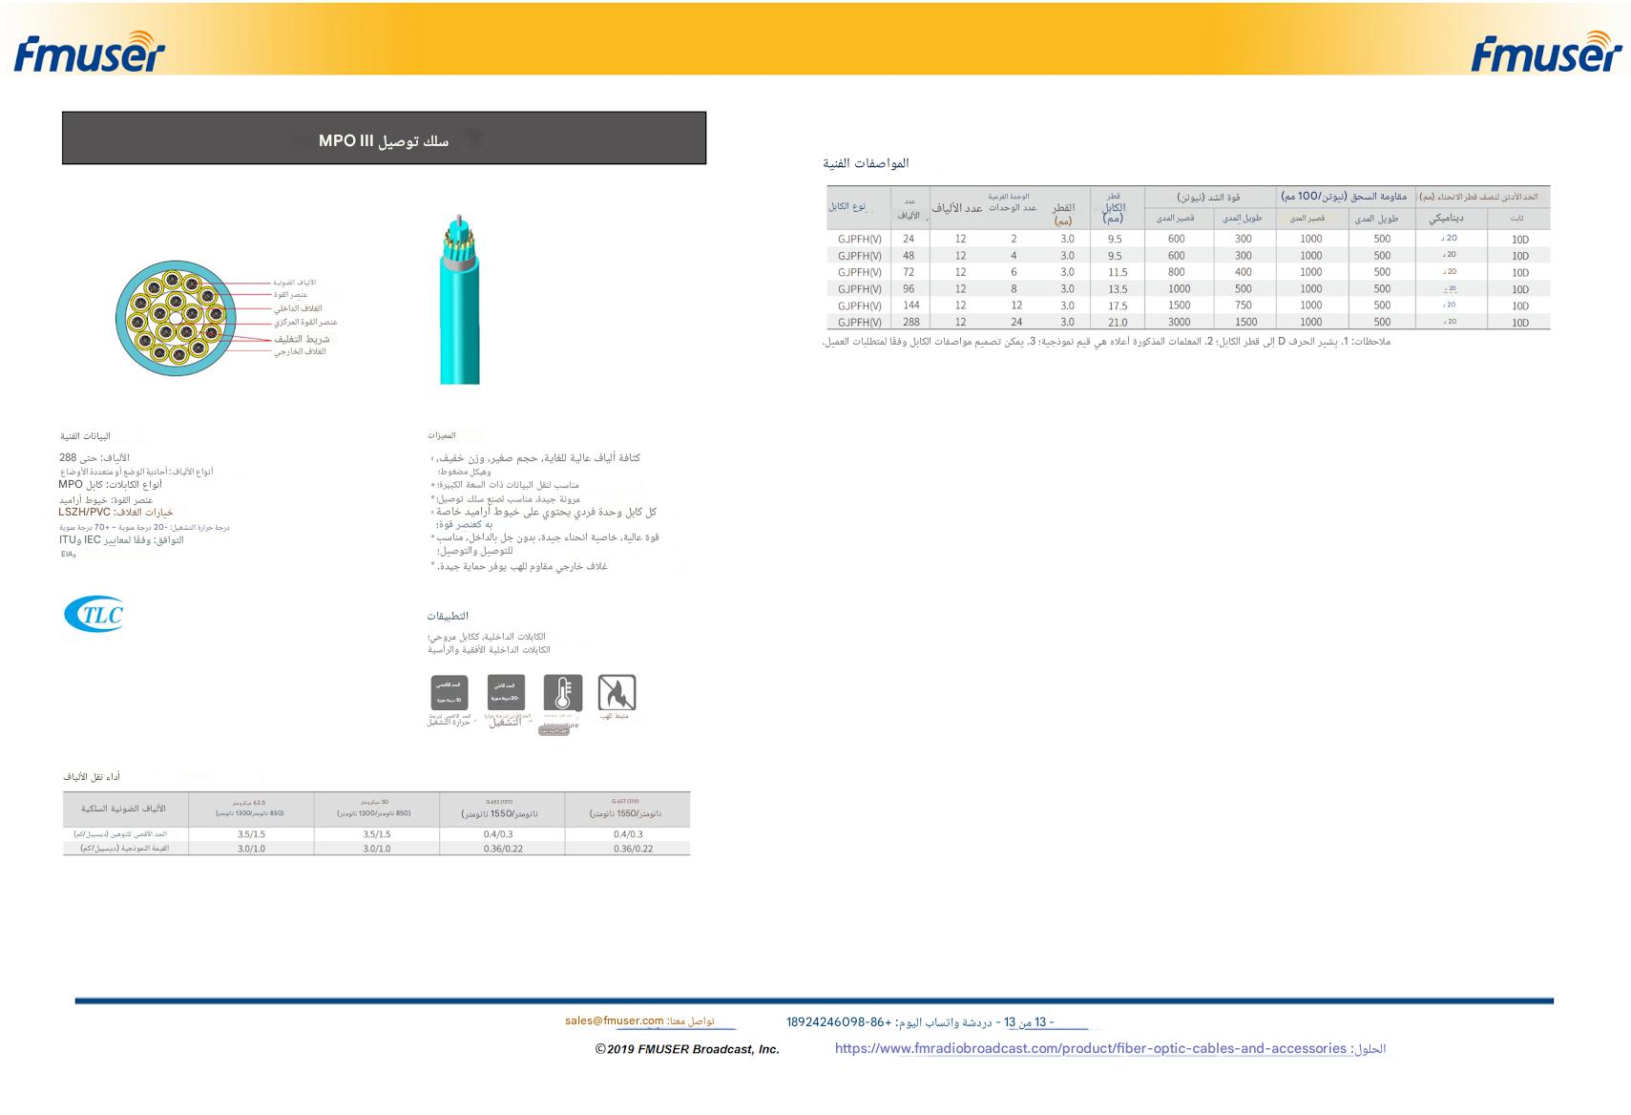The width and height of the screenshot is (1631, 1115).
Task: Click the minimum temperature -20 degrees icon
Action: 506,693
